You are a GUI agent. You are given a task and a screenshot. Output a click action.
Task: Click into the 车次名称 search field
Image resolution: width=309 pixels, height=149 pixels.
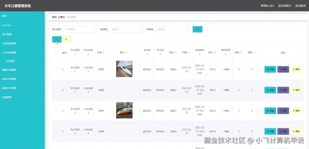tap(81, 29)
